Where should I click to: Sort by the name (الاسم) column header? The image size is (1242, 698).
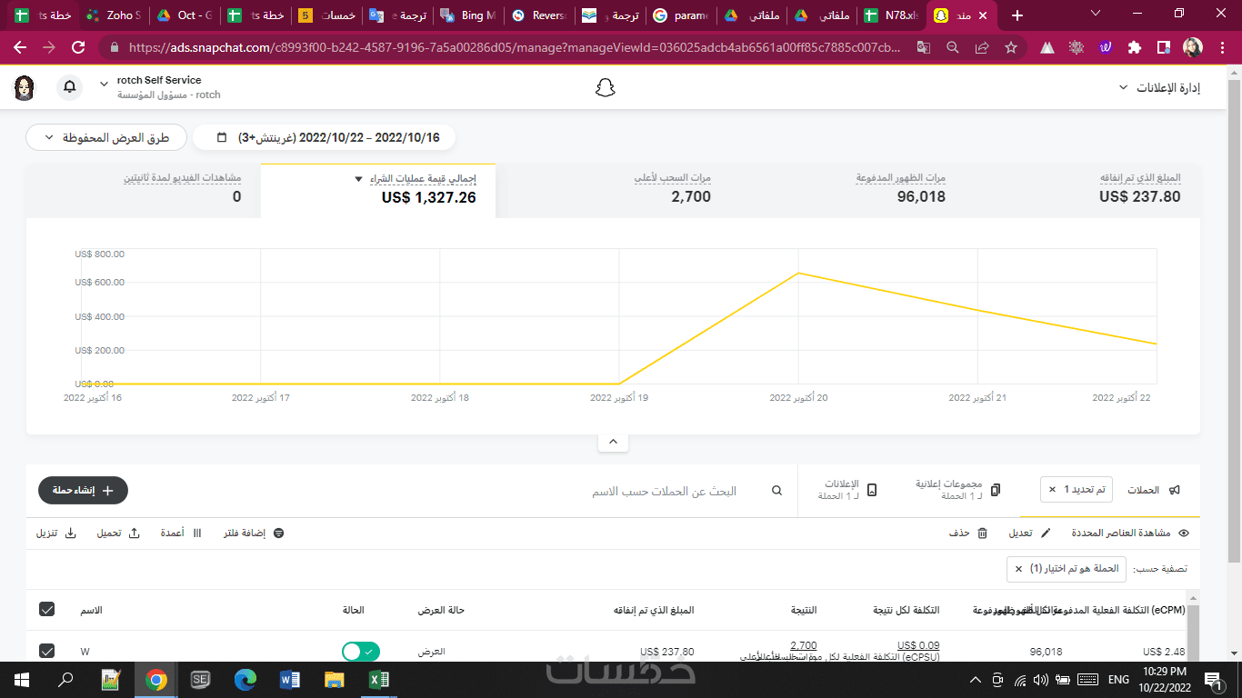[x=91, y=610]
